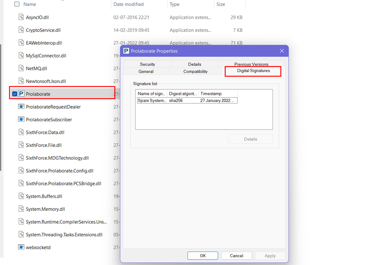Click the SixthForce.File.dll file icon

pos(21,145)
